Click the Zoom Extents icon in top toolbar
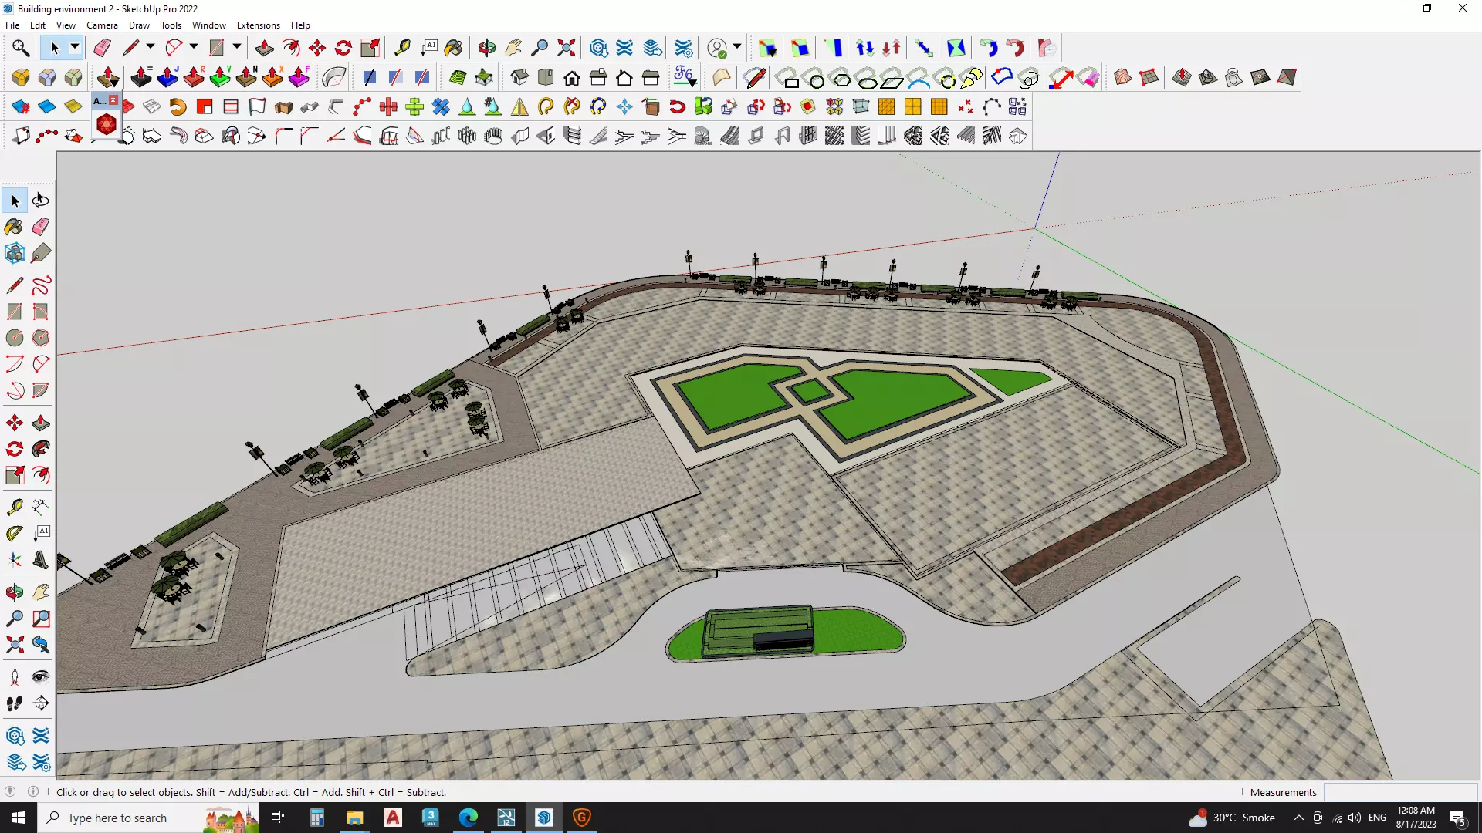Viewport: 1482px width, 833px height. 567,48
